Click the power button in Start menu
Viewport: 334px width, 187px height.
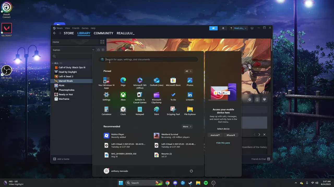coord(191,171)
